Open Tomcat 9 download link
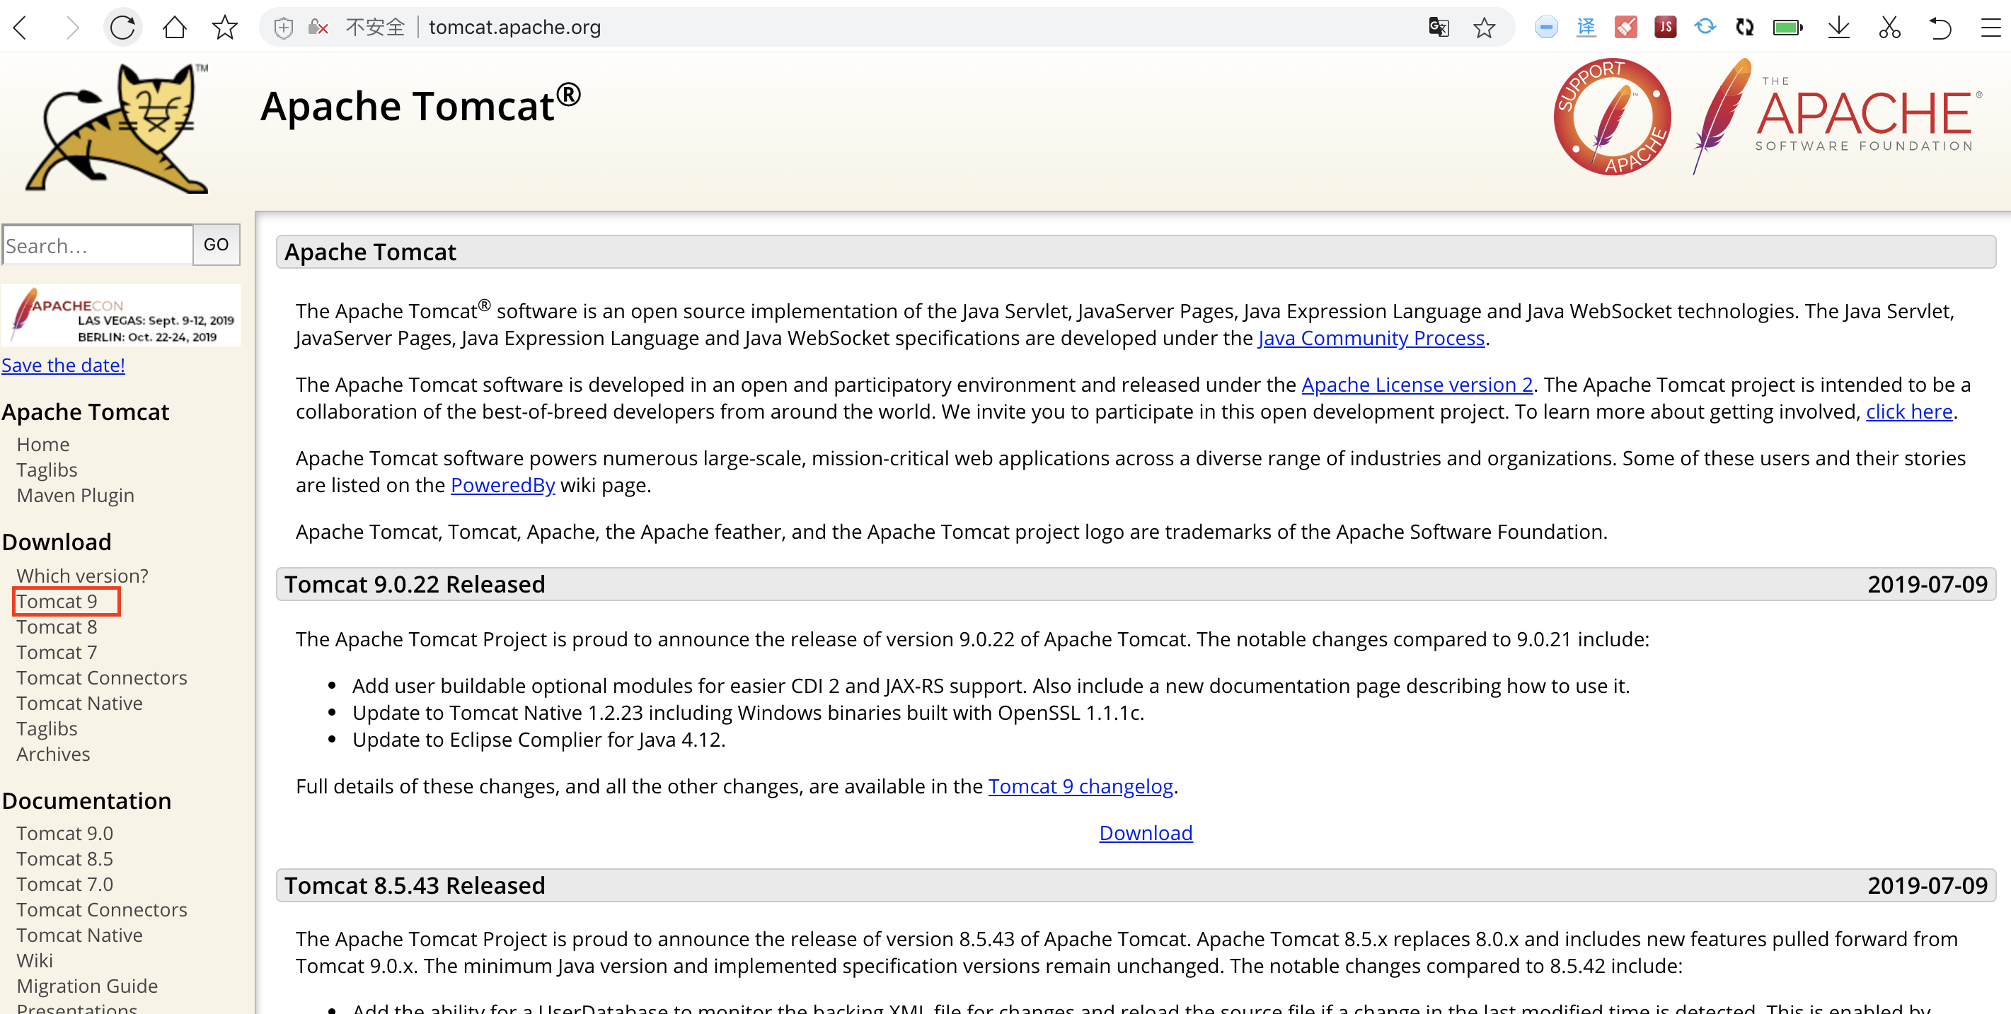Screen dimensions: 2011x1014 pos(57,601)
